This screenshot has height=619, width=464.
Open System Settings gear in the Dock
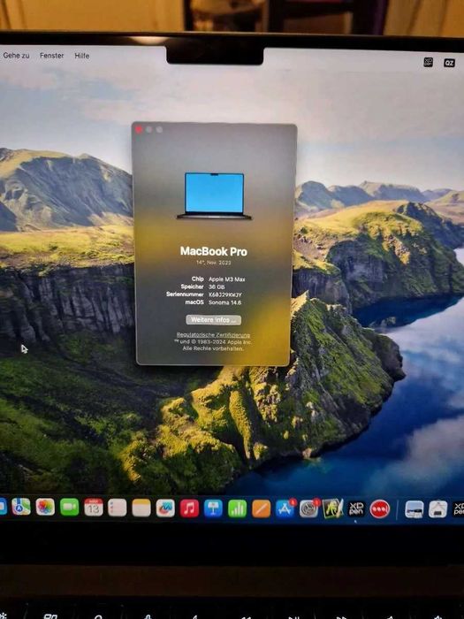click(309, 508)
